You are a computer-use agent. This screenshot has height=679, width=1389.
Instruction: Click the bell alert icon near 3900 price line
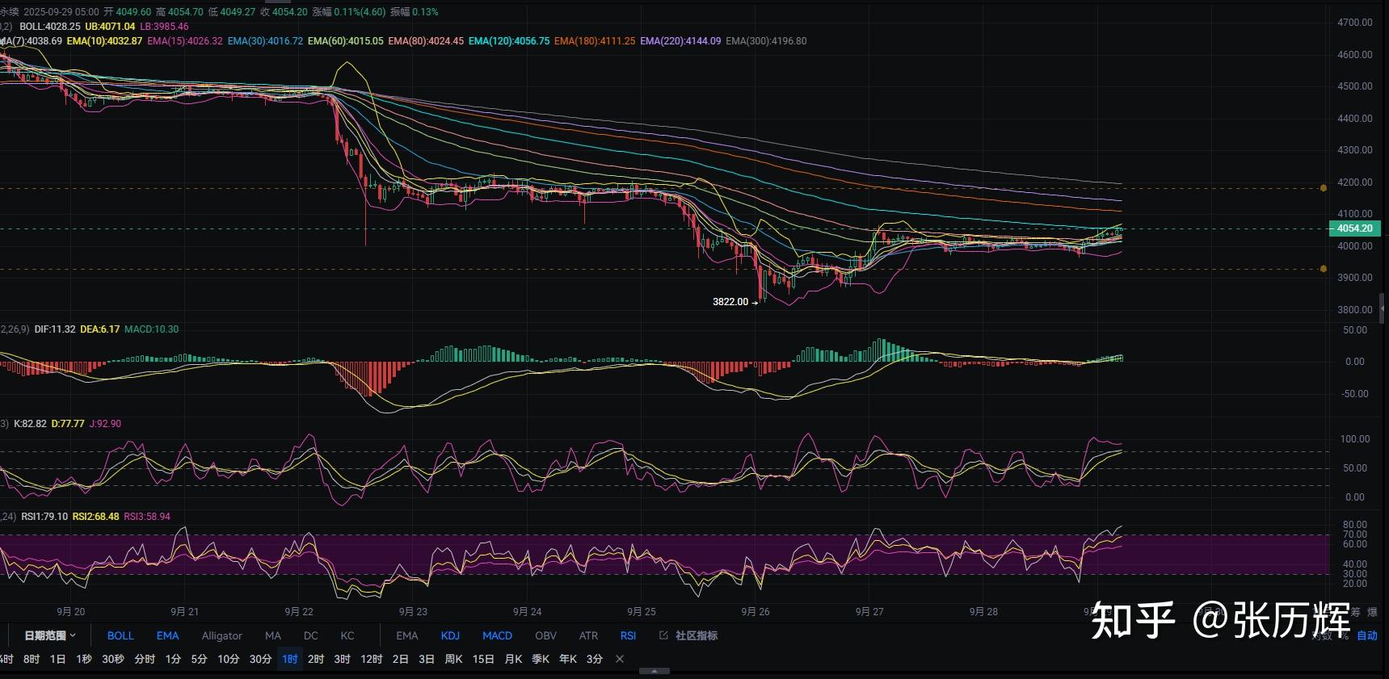1323,269
